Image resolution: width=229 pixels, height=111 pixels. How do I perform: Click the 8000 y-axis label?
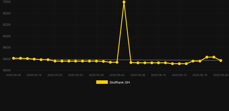click(7, 13)
